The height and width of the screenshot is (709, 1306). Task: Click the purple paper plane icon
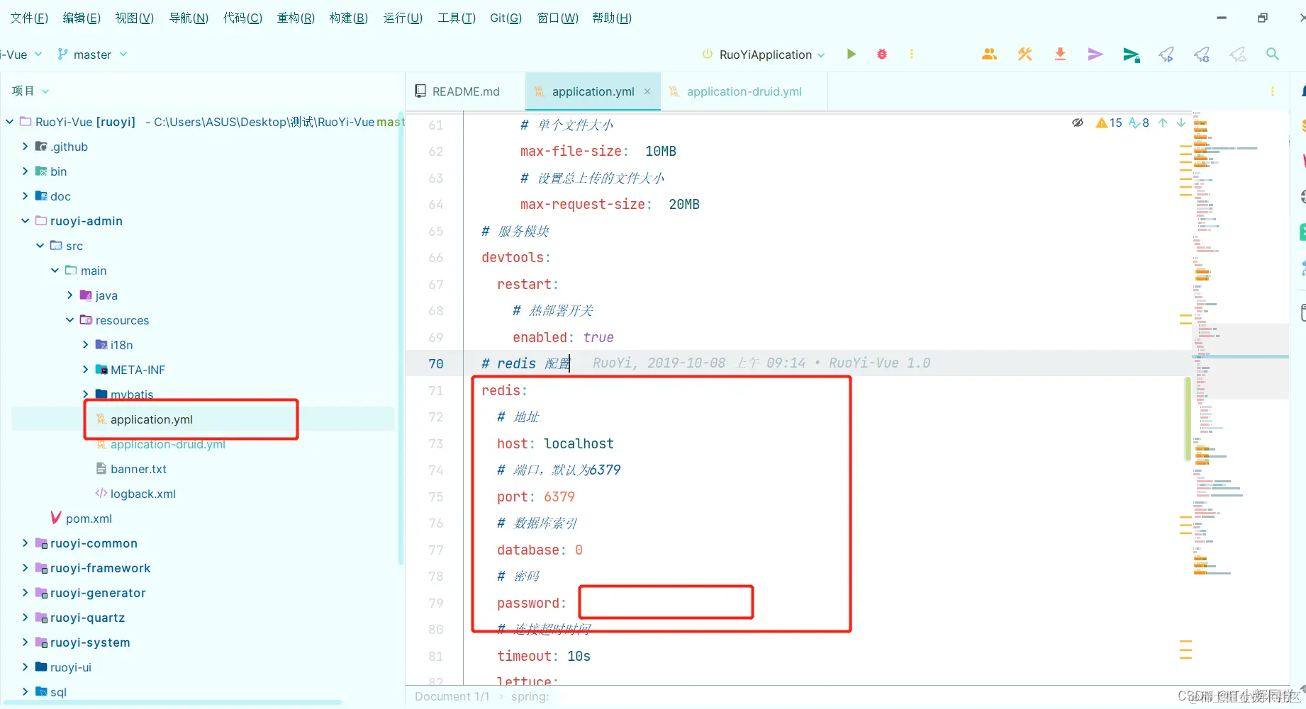(1095, 55)
